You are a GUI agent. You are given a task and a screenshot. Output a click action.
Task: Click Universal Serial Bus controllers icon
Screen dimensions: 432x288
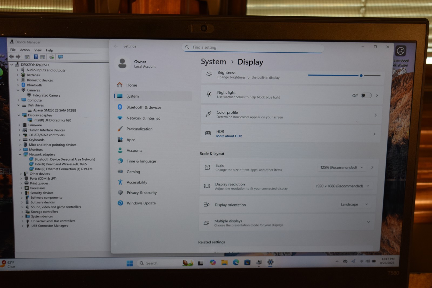pyautogui.click(x=27, y=221)
